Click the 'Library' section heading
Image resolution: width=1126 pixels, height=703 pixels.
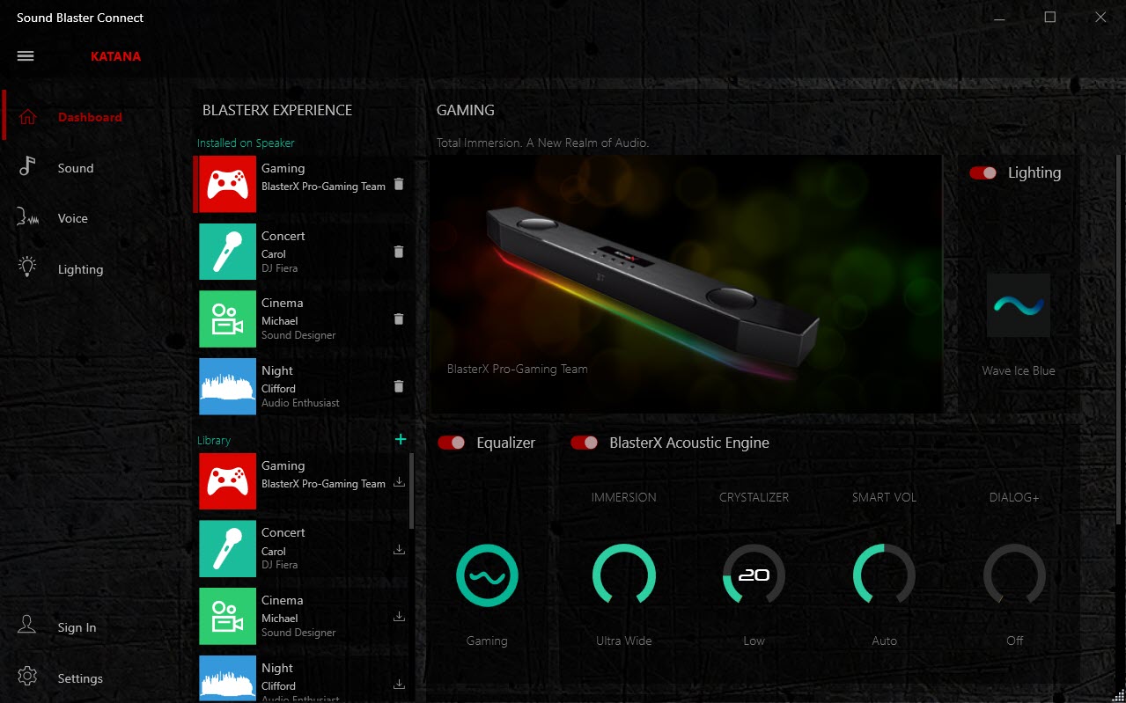point(214,440)
